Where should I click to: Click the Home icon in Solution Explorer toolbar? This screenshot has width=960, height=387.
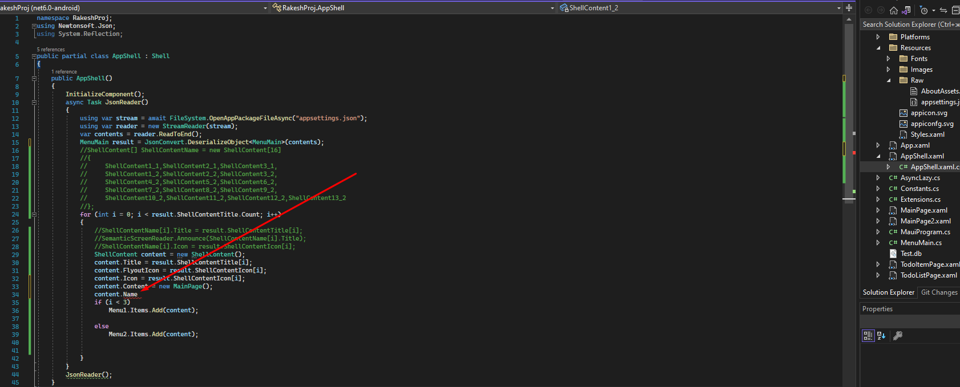tap(894, 10)
